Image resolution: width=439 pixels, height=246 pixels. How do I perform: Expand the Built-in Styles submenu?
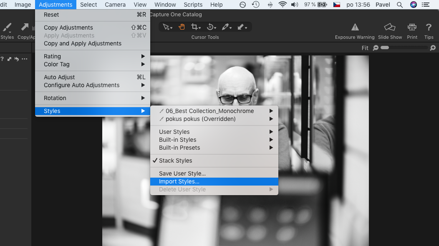point(177,140)
